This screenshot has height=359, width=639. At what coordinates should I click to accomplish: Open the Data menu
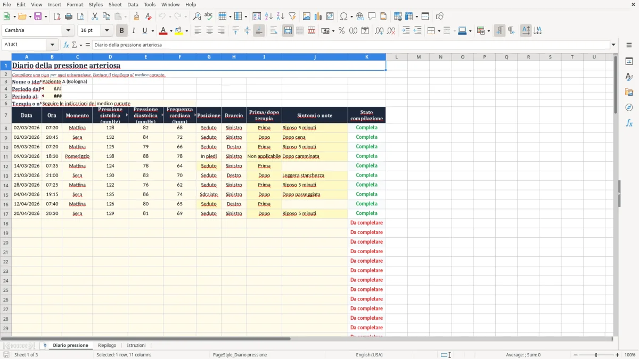133,4
